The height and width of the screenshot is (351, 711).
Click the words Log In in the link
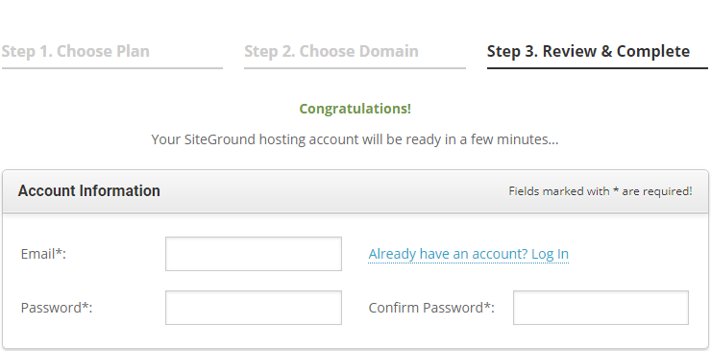tap(550, 254)
